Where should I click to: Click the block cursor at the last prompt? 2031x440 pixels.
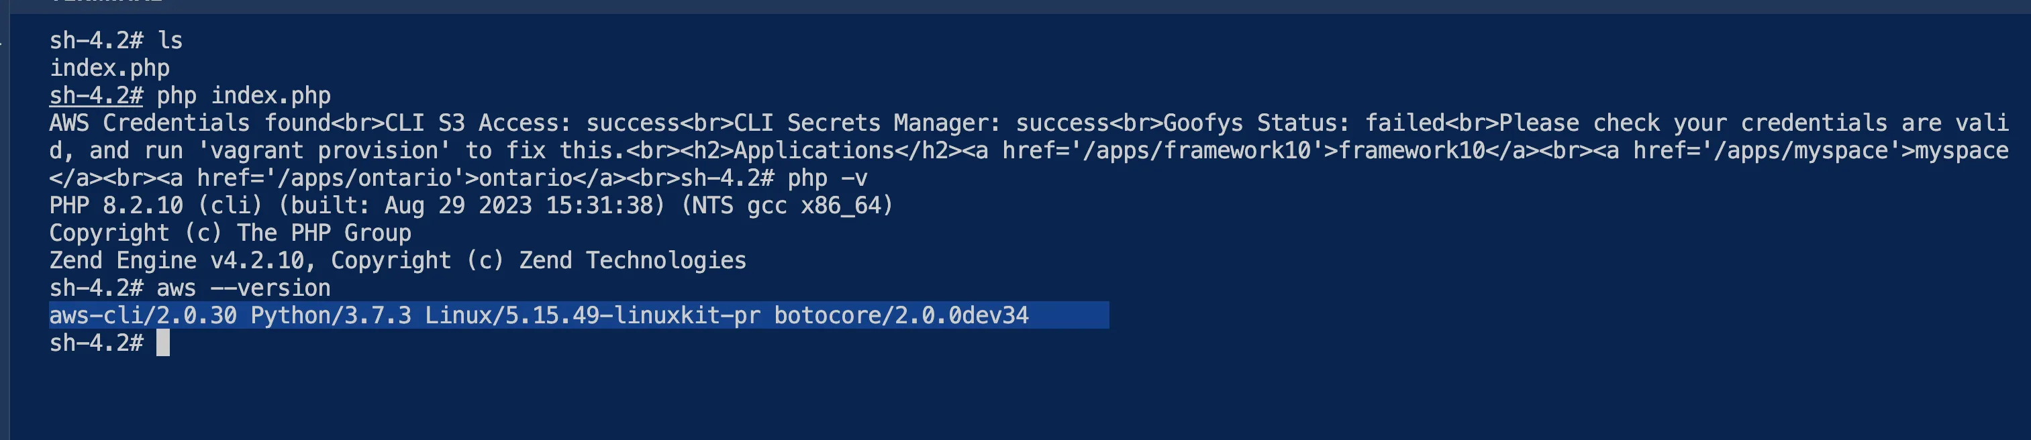pyautogui.click(x=163, y=343)
